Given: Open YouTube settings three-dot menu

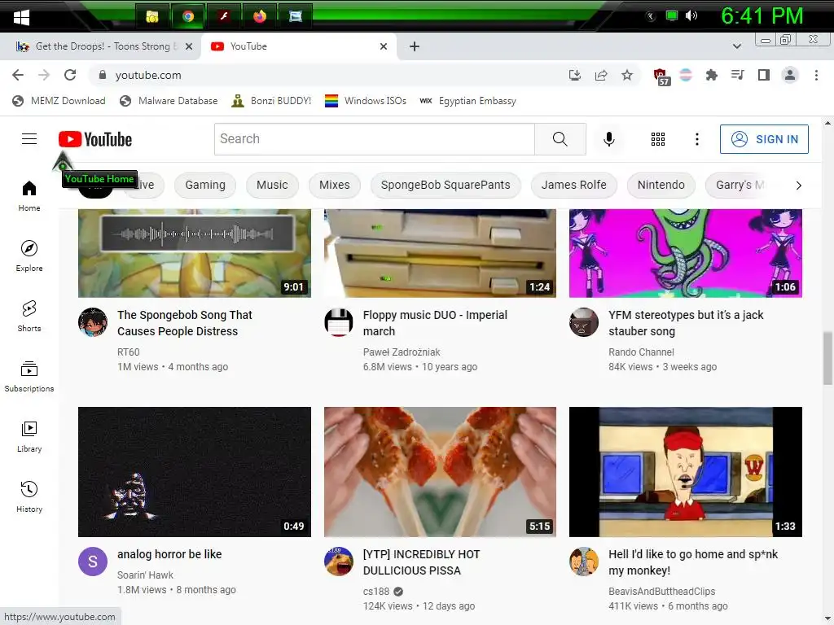Looking at the screenshot, I should click(697, 139).
